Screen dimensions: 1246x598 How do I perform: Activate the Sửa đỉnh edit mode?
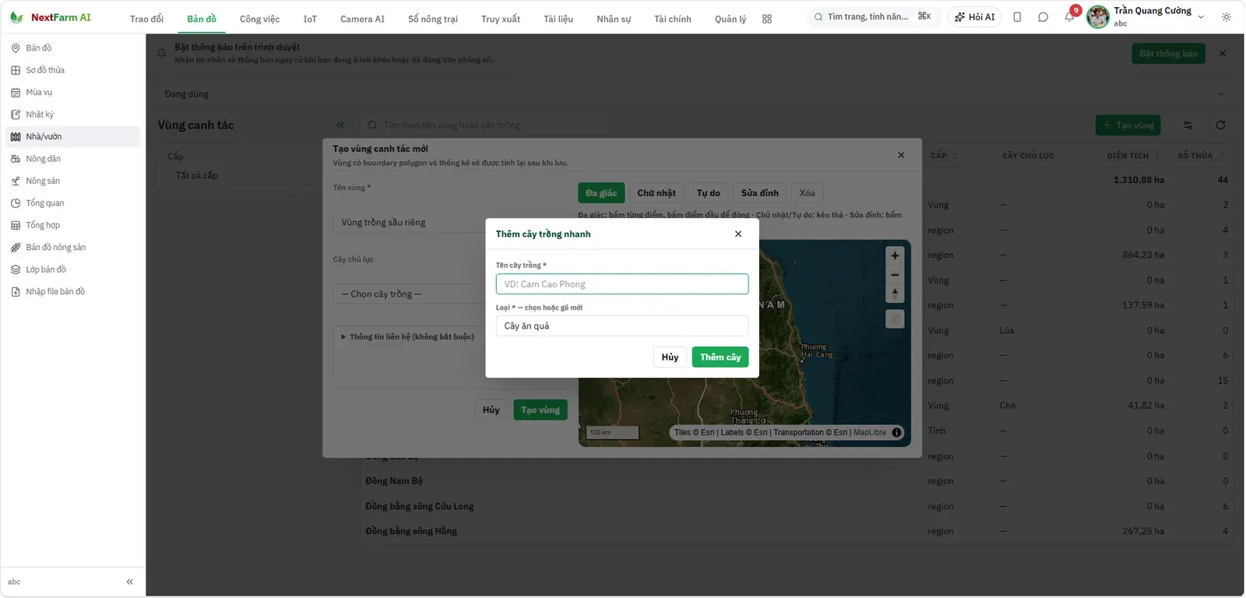click(760, 193)
